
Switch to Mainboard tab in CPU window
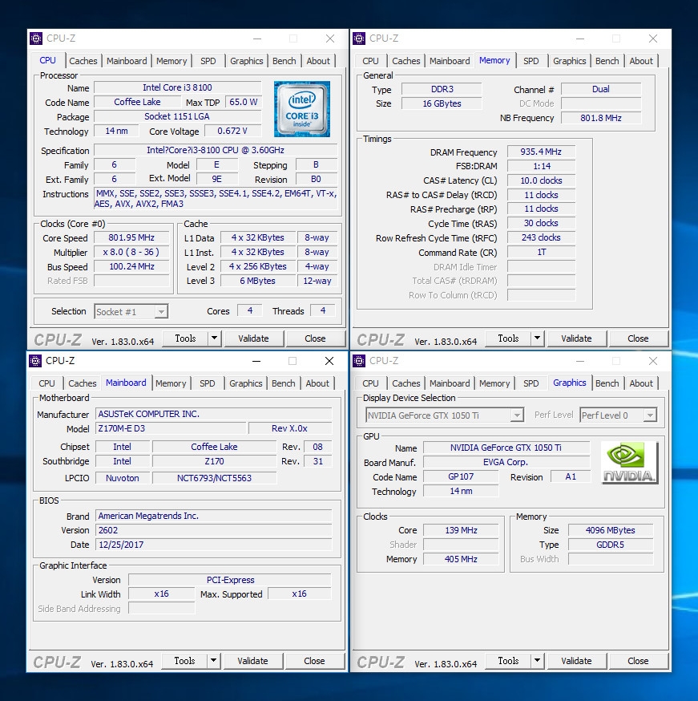pos(127,61)
